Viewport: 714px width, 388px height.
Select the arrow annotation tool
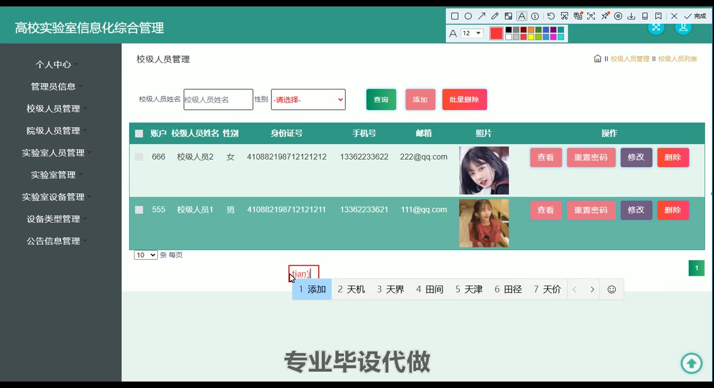click(x=481, y=16)
